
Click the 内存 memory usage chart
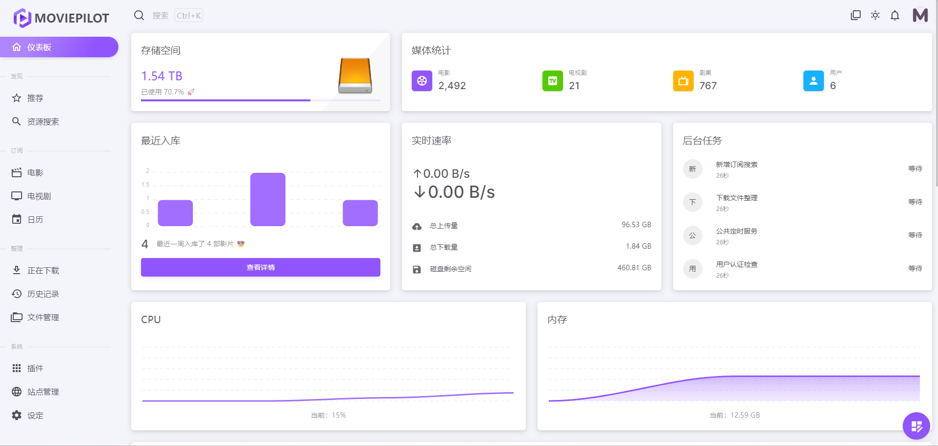(x=734, y=374)
